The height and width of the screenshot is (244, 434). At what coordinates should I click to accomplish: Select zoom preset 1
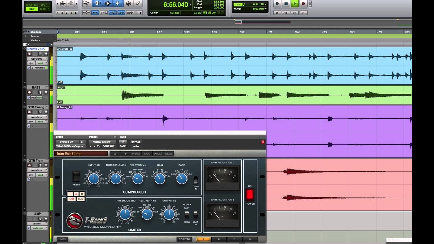[x=58, y=13]
